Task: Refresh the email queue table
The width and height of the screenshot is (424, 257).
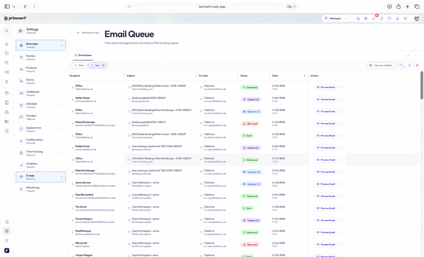Action: [410, 65]
